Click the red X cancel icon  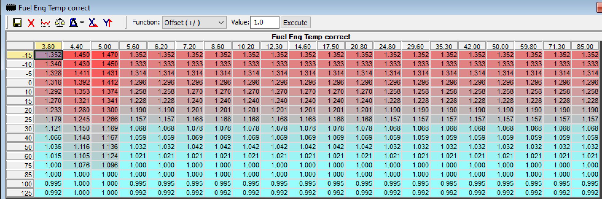(31, 23)
